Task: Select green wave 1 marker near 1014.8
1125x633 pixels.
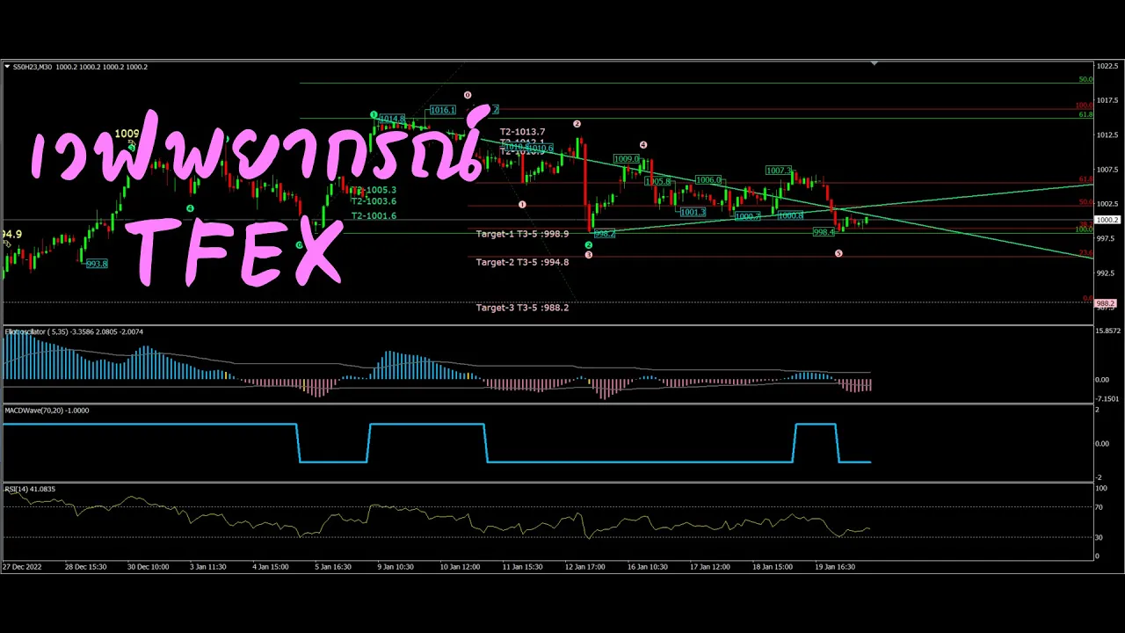Action: click(x=374, y=115)
